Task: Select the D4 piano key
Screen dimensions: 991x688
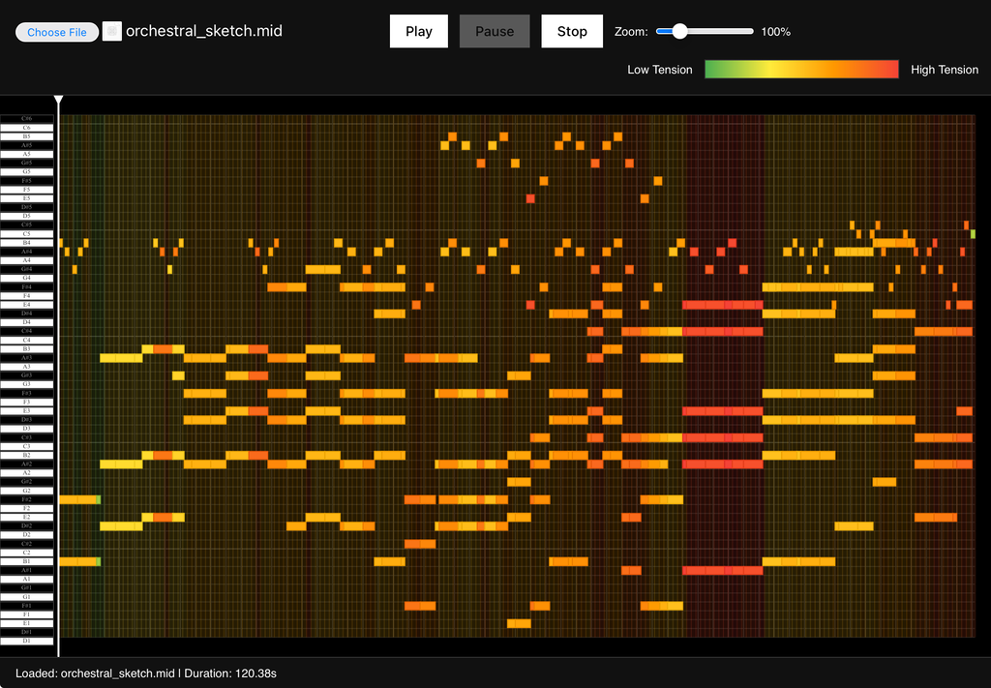Action: pos(26,322)
